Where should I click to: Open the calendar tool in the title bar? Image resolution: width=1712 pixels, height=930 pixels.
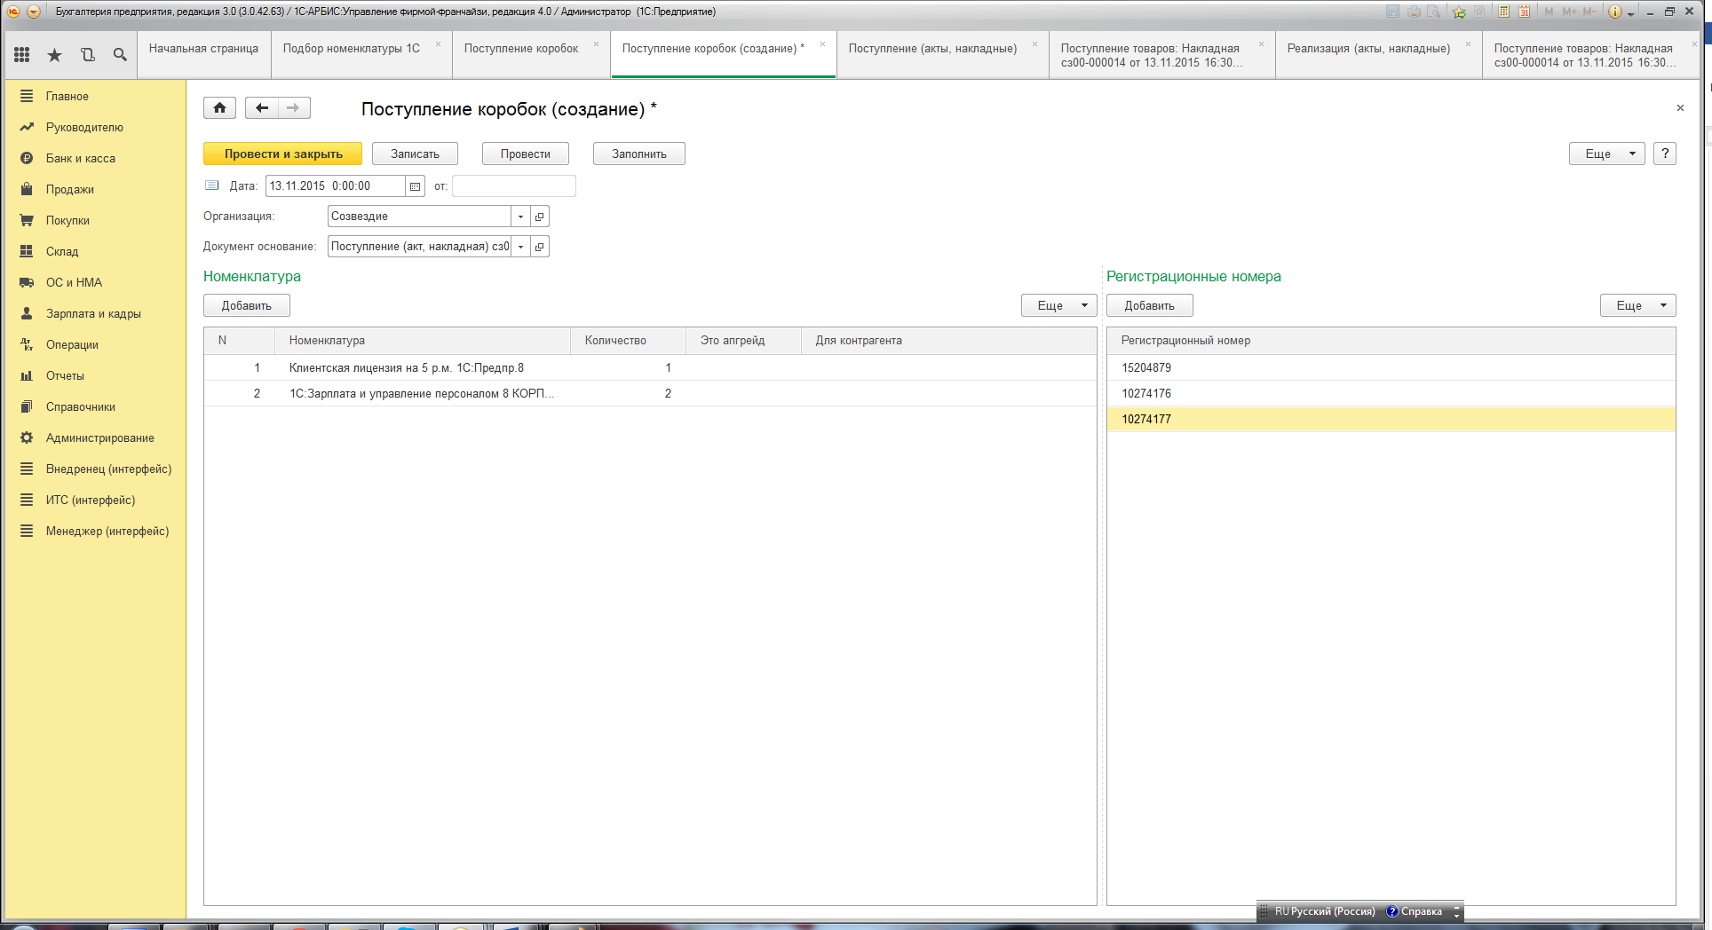[x=1524, y=12]
